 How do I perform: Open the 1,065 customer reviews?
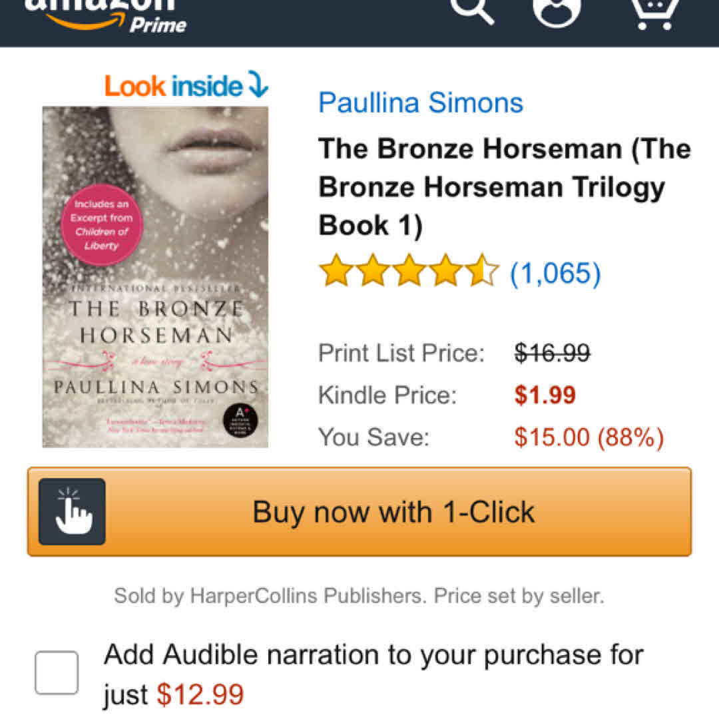point(555,273)
